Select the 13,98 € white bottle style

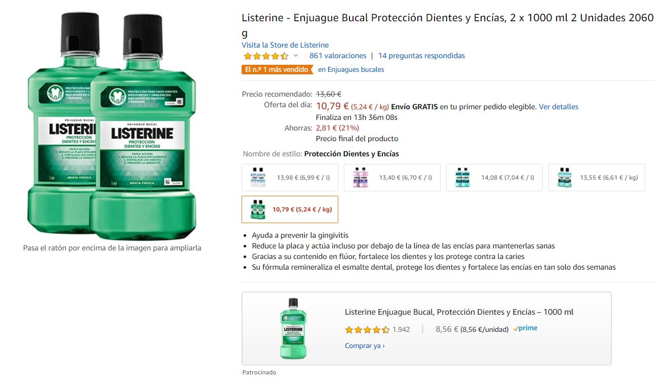pyautogui.click(x=290, y=178)
